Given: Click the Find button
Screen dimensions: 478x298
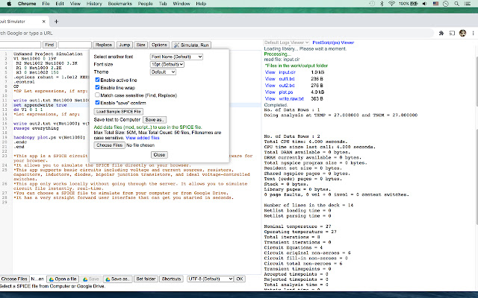Looking at the screenshot, I should [x=49, y=45].
